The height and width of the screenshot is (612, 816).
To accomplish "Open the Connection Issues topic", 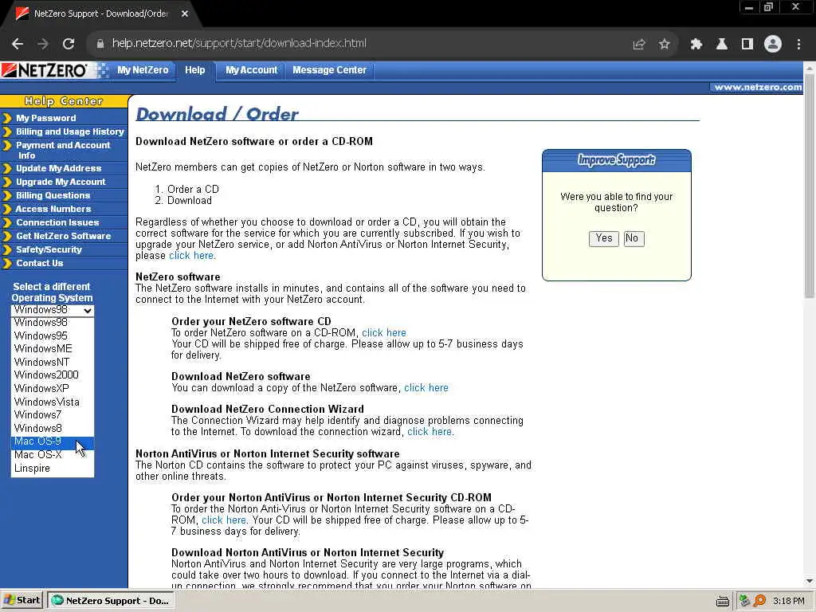I will [x=57, y=222].
